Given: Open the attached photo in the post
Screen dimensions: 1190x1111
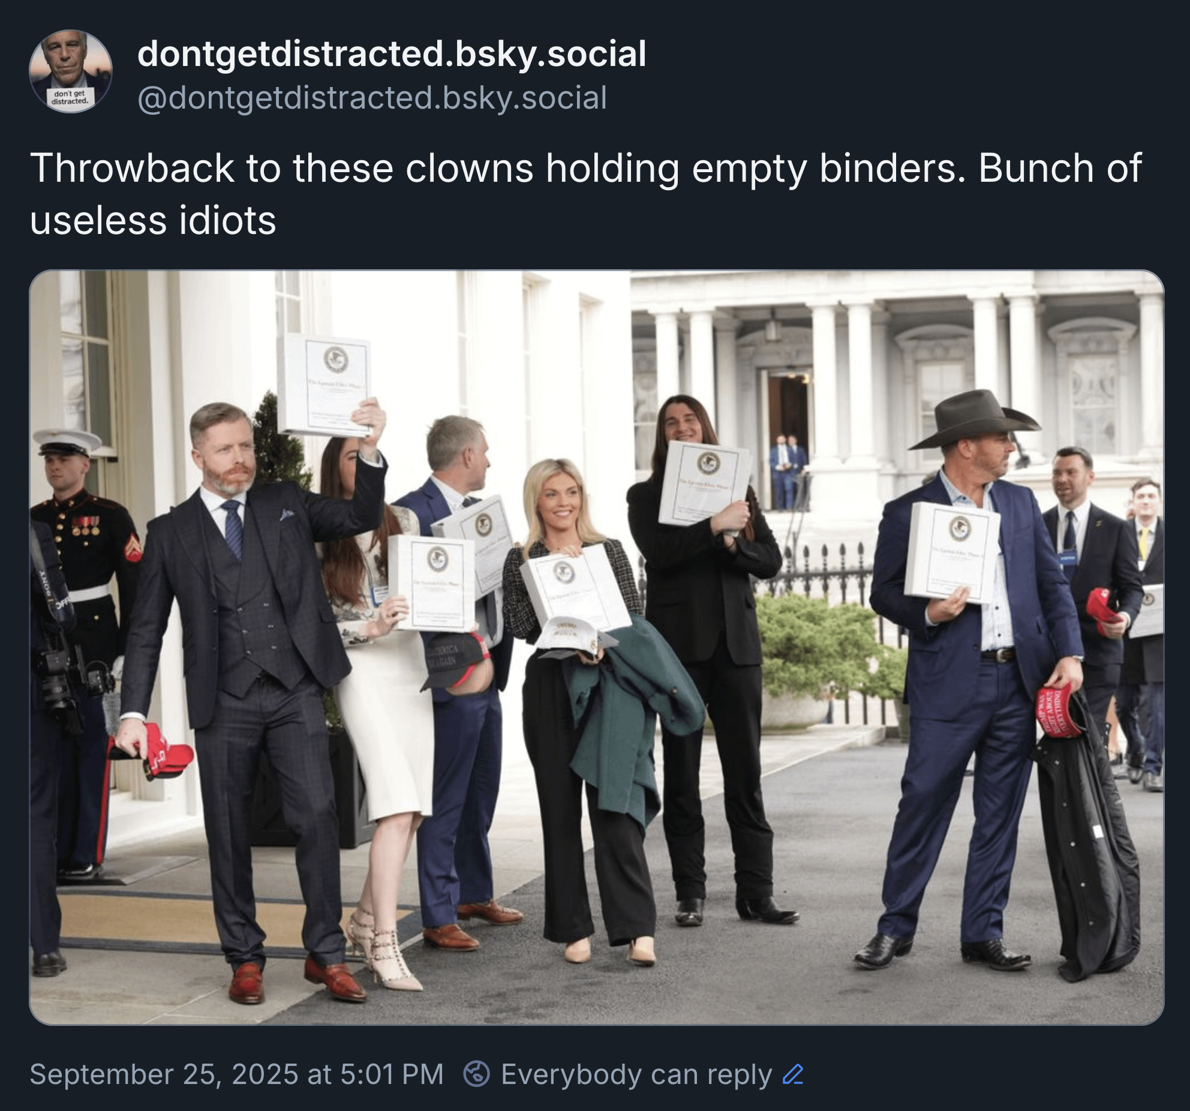Looking at the screenshot, I should point(597,647).
